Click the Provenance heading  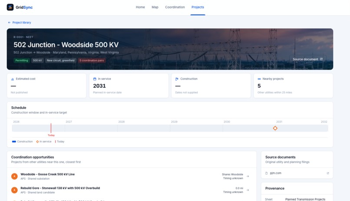(275, 188)
